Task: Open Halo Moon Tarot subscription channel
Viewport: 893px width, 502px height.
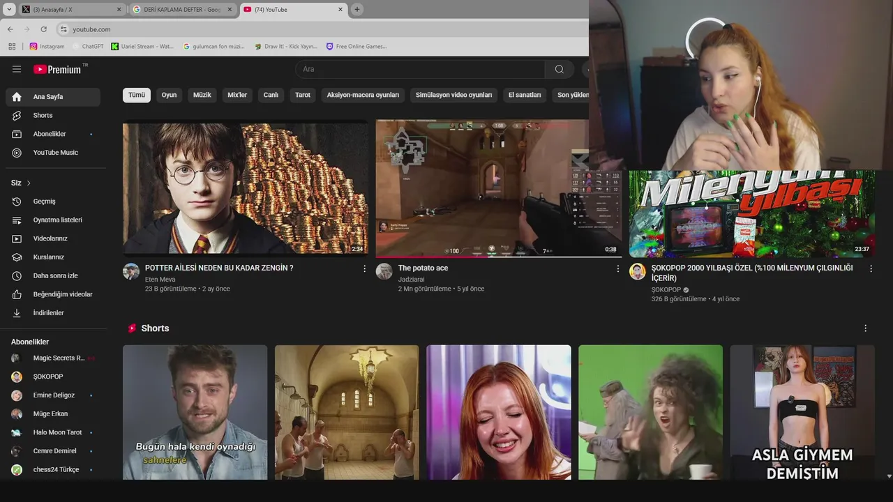Action: tap(53, 432)
